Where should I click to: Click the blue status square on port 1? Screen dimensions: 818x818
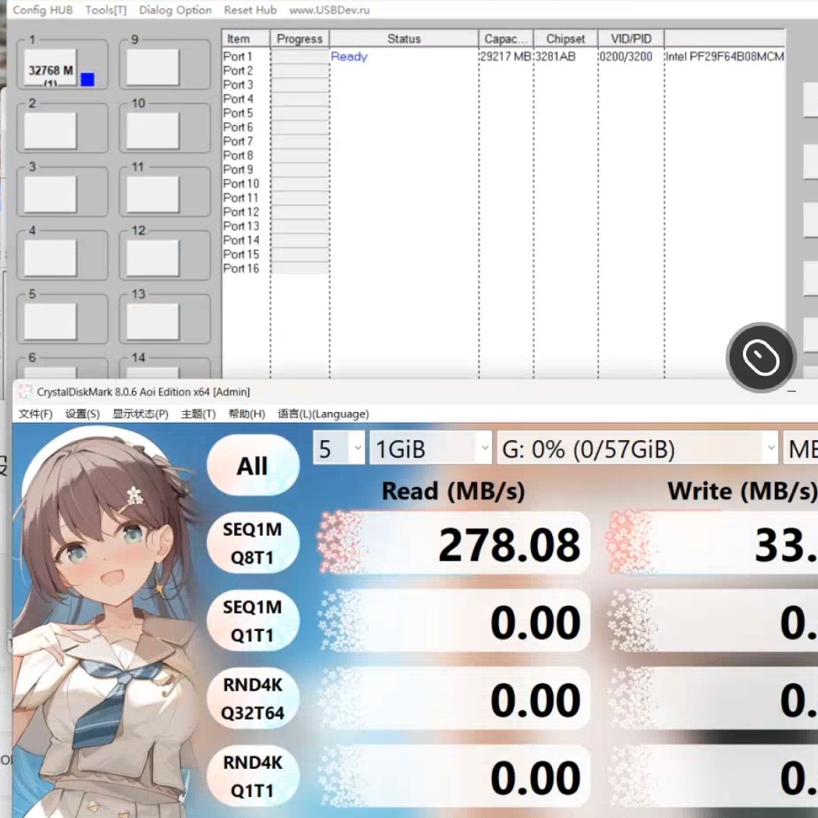tap(88, 80)
